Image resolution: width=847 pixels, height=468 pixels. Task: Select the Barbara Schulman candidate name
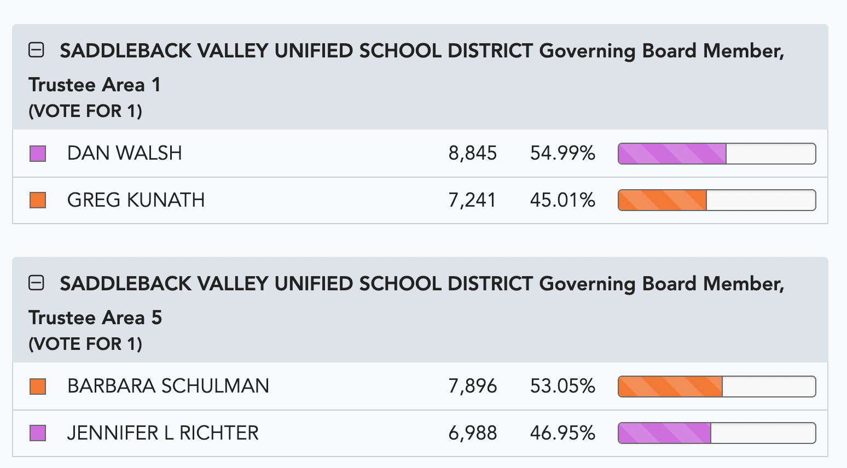169,386
